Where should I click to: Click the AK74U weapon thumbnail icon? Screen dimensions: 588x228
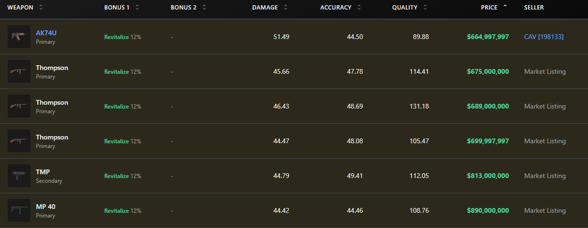click(x=19, y=37)
